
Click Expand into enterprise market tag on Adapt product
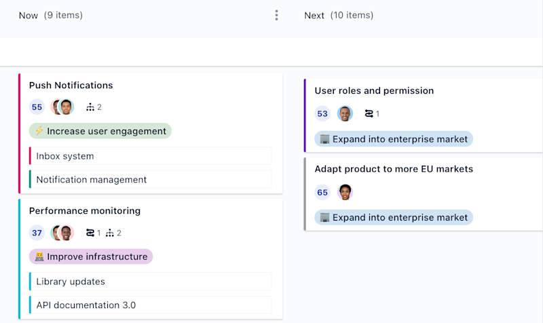click(x=394, y=218)
